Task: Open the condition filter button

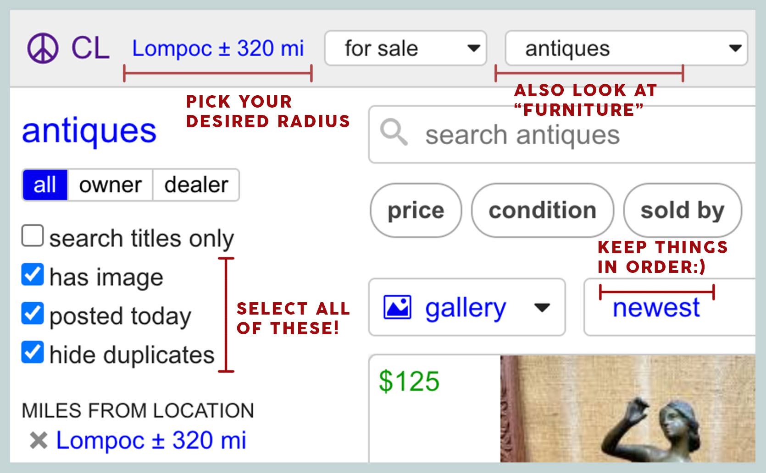Action: [x=543, y=210]
